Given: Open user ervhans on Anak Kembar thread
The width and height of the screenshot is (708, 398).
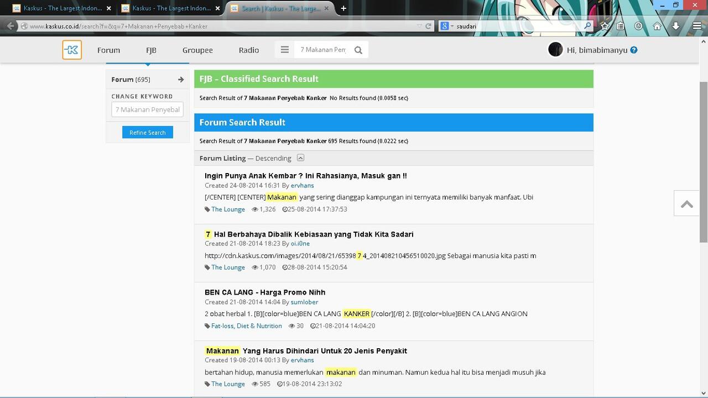Looking at the screenshot, I should click(x=302, y=186).
